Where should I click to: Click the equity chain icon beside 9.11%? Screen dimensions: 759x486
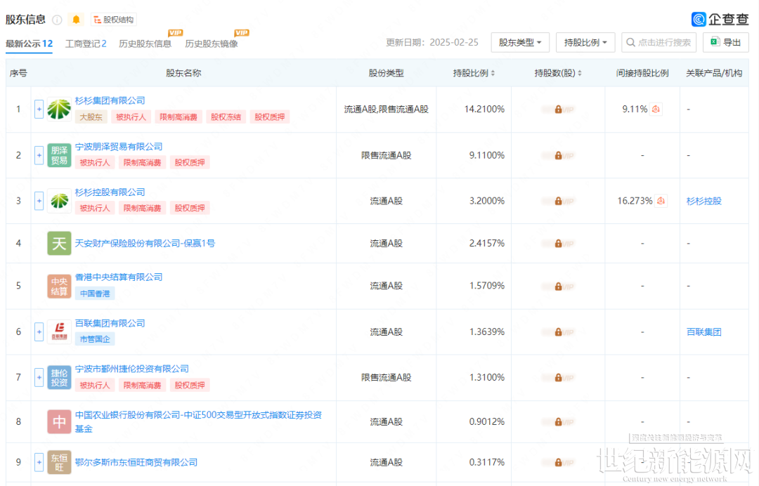point(656,110)
